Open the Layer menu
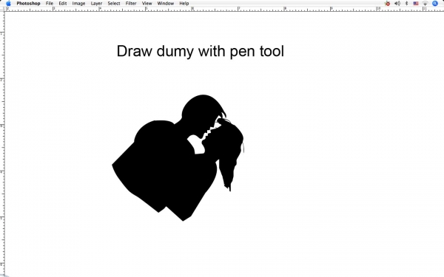 (x=96, y=4)
